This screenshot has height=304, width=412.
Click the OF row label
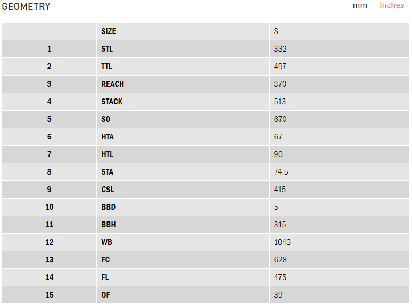click(105, 295)
